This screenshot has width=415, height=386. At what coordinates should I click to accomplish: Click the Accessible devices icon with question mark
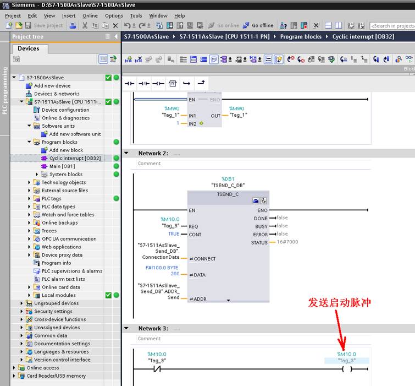tap(284, 25)
